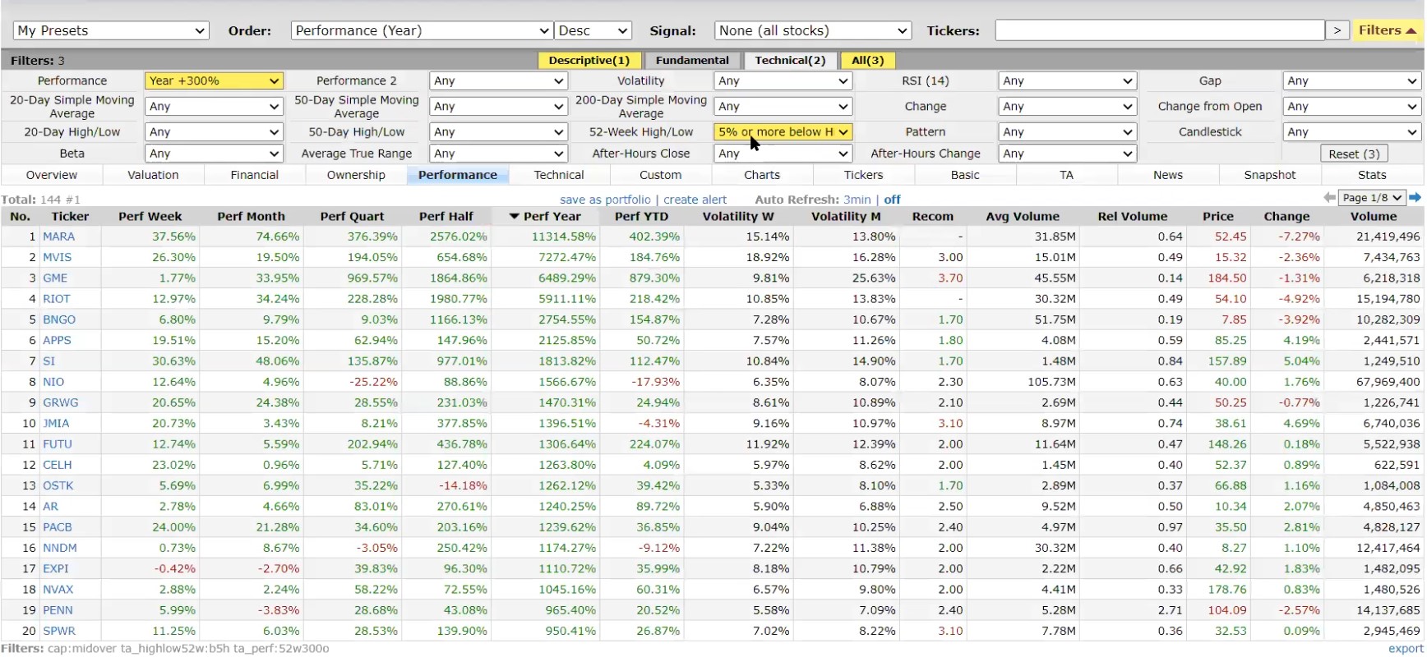The width and height of the screenshot is (1427, 657).
Task: Sort by the Perf Year column header
Action: (x=545, y=216)
